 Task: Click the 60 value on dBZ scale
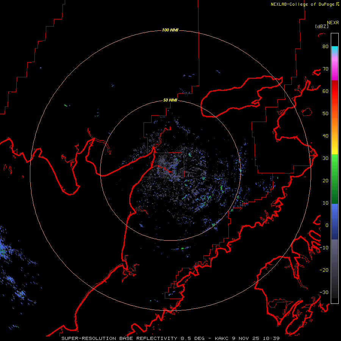click(325, 91)
